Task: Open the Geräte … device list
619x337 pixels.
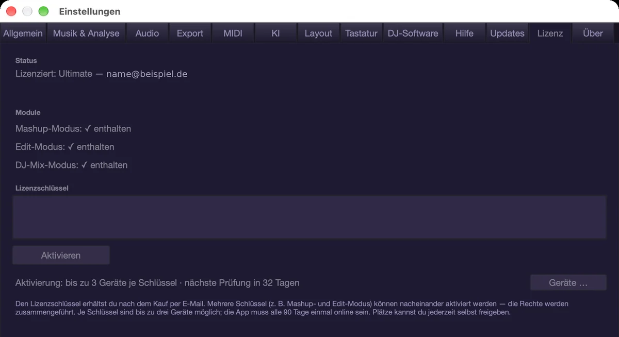Action: tap(568, 283)
